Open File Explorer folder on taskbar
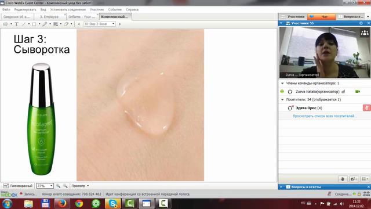This screenshot has width=371, height=209. [x=28, y=204]
